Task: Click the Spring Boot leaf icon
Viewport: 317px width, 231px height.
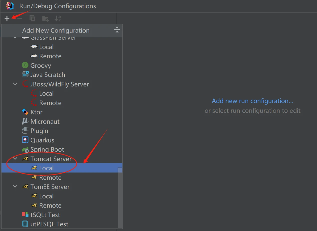Action: (x=25, y=150)
